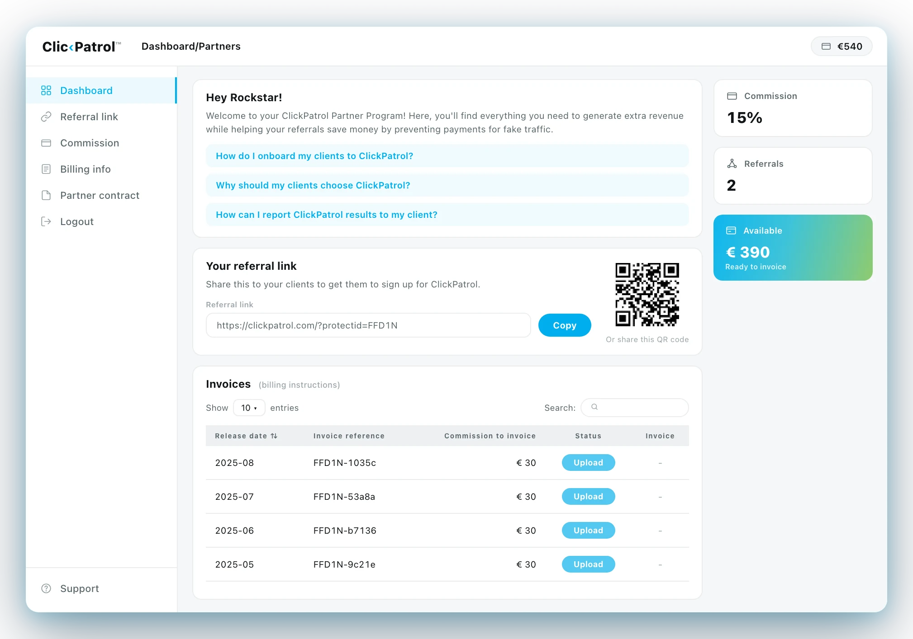Click the card icon on Commission tile
This screenshot has width=913, height=639.
[732, 96]
